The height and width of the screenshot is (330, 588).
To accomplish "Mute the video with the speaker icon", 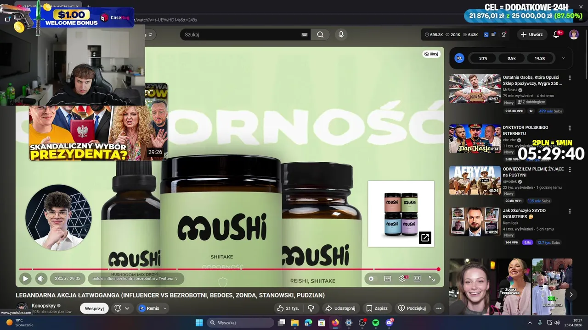I will 41,278.
